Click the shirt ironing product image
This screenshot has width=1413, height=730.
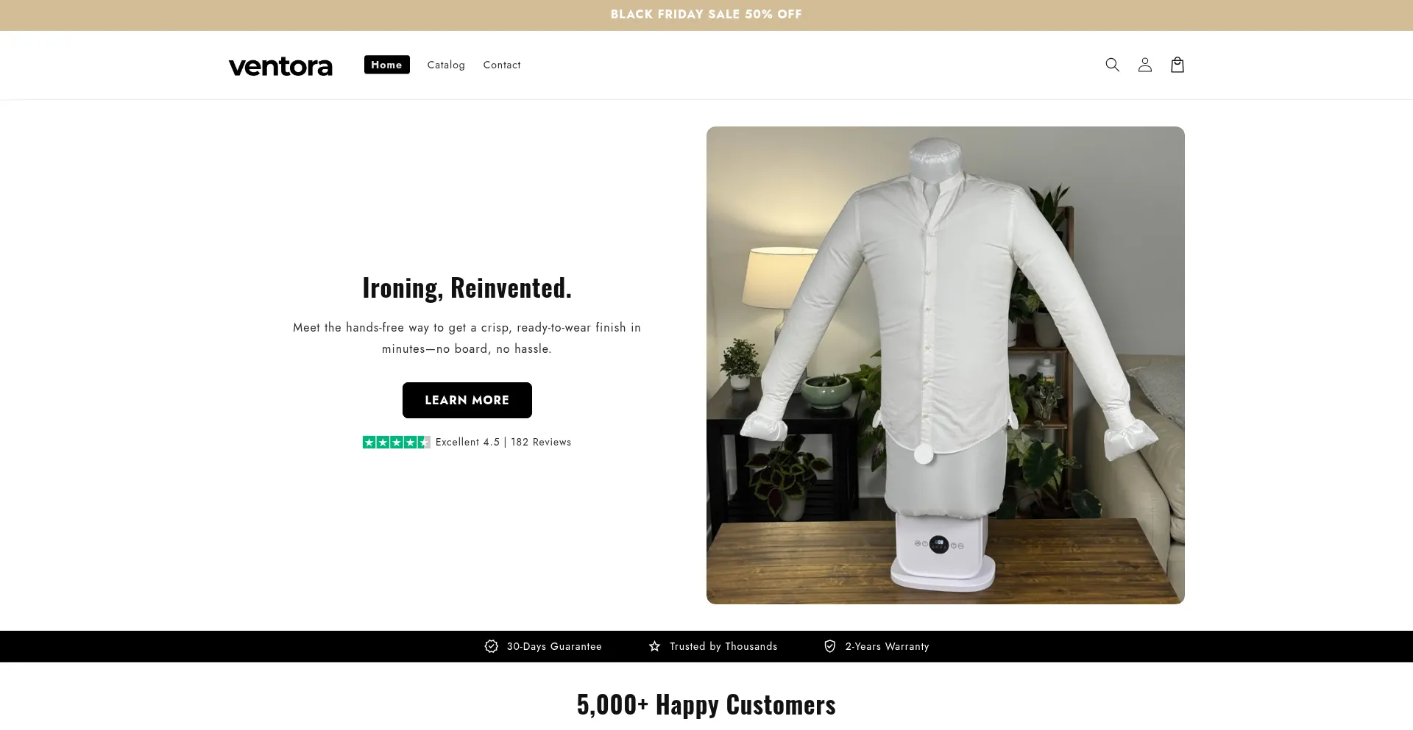point(945,365)
